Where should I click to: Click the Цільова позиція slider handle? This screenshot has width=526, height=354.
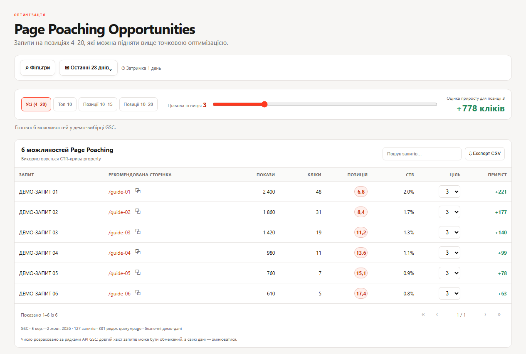(x=264, y=104)
